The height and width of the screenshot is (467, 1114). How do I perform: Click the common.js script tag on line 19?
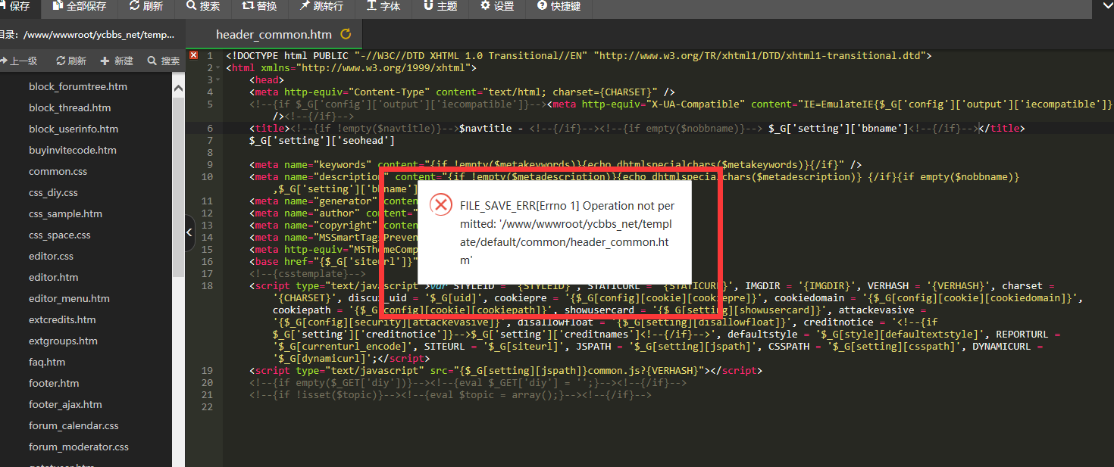(505, 370)
